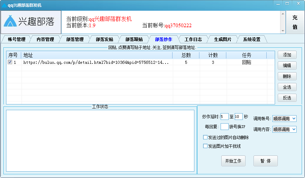Click the 炒作延时 minimum seconds field
Screen dimensions: 305x178
(224, 117)
